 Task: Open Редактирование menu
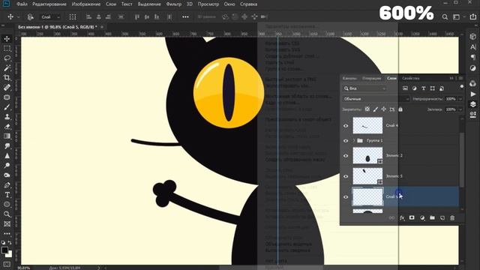pos(49,4)
